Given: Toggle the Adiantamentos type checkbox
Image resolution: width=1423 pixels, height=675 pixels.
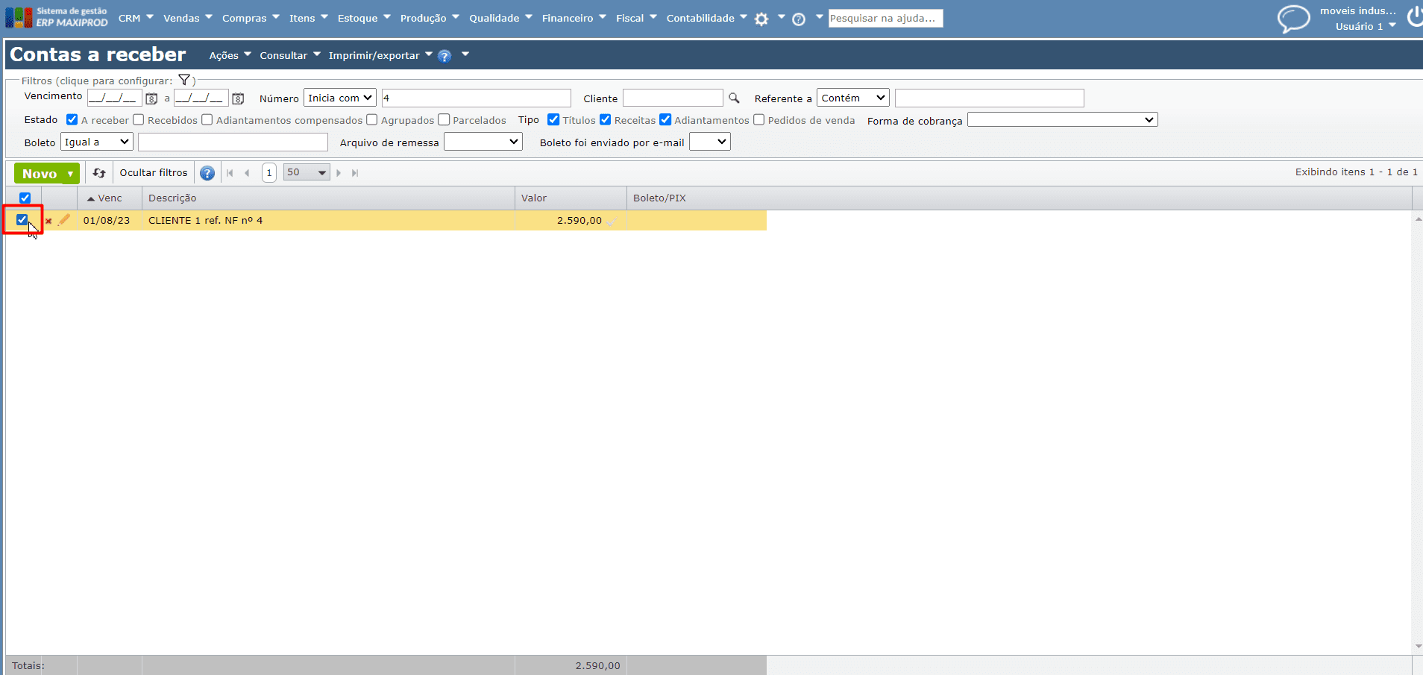Looking at the screenshot, I should pyautogui.click(x=665, y=119).
